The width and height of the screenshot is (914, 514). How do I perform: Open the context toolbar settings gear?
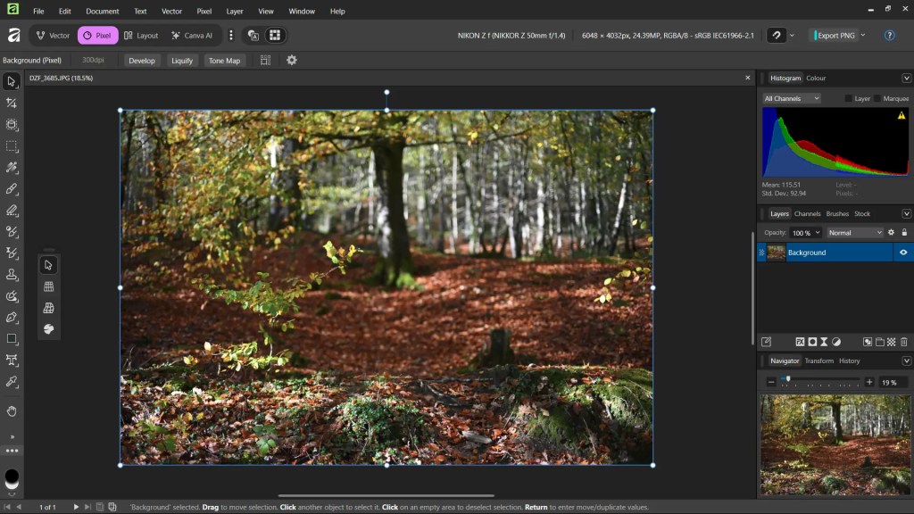pos(291,61)
